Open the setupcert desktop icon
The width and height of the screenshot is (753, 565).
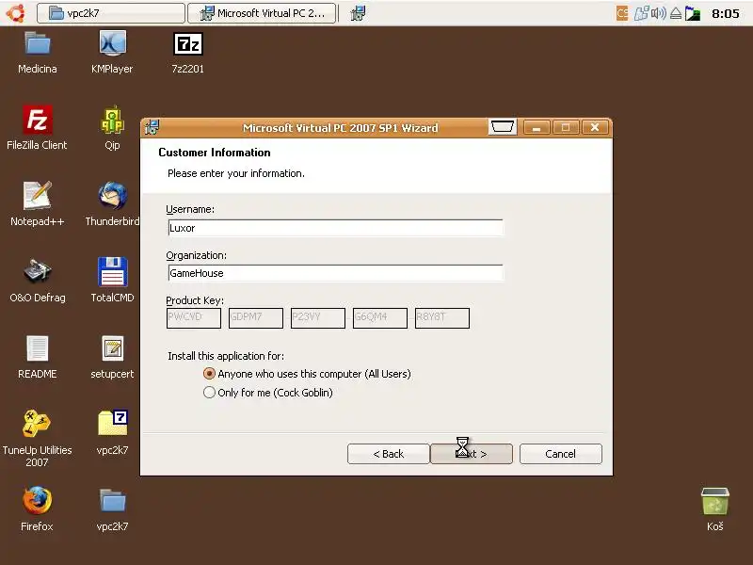pyautogui.click(x=112, y=348)
